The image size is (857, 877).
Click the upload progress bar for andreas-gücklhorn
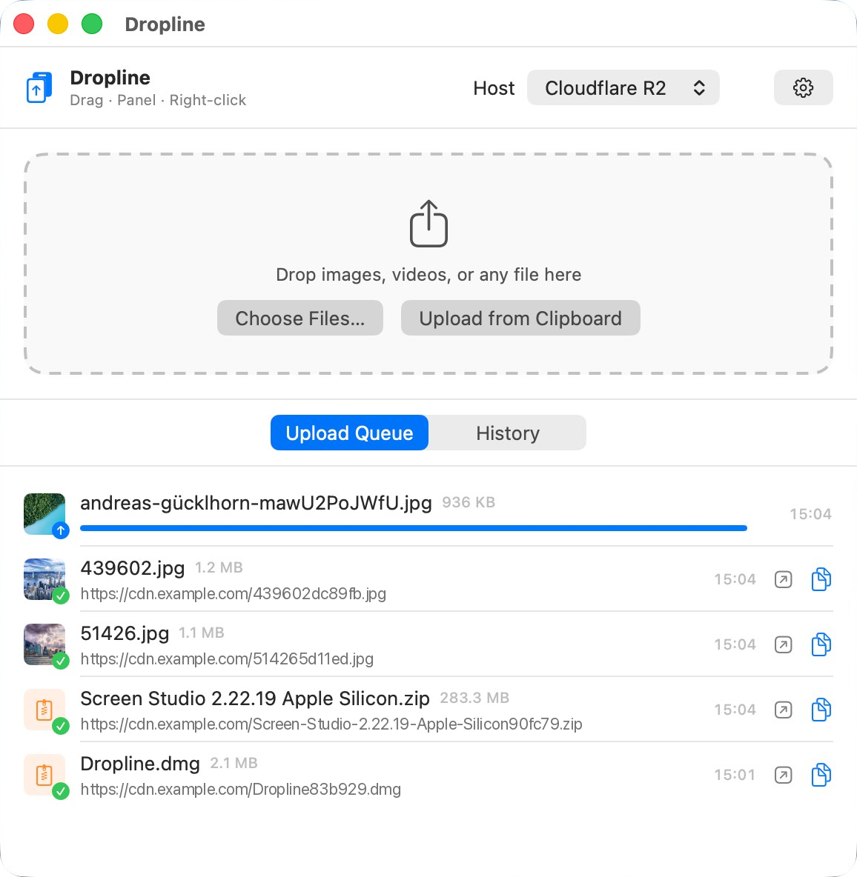click(x=414, y=528)
